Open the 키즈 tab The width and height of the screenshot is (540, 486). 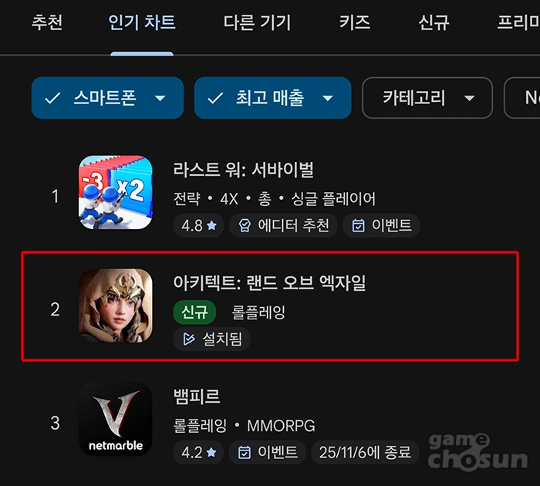coord(355,22)
